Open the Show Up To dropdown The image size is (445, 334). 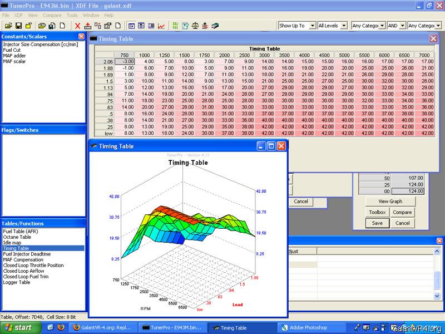pyautogui.click(x=312, y=26)
